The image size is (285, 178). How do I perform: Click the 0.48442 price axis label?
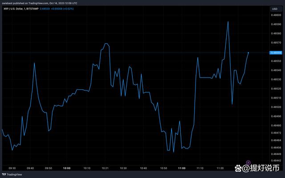click(x=276, y=161)
